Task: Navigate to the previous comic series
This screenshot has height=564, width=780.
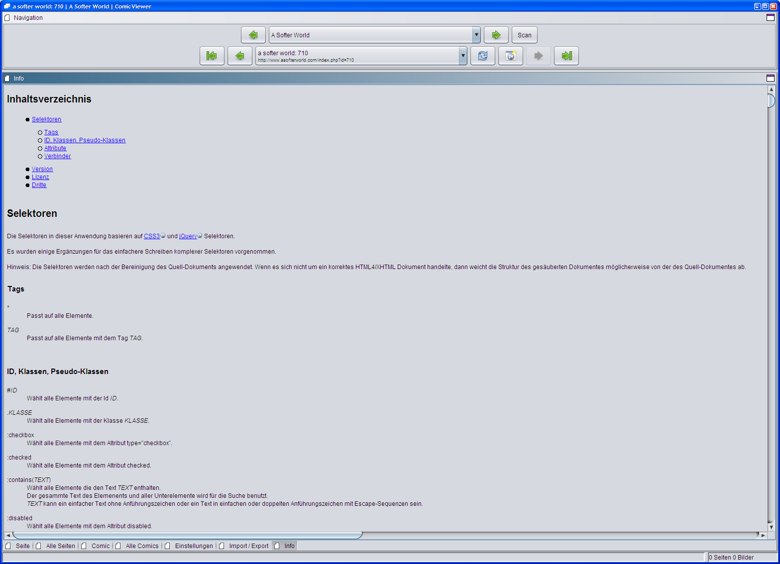Action: click(x=253, y=35)
